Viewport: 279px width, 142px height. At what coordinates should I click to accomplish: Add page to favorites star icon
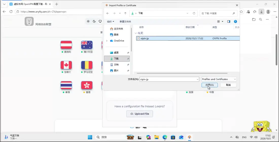point(241,12)
